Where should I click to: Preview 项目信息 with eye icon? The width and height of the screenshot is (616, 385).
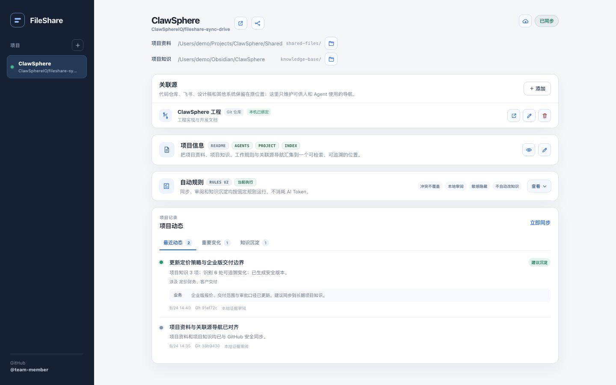(529, 150)
